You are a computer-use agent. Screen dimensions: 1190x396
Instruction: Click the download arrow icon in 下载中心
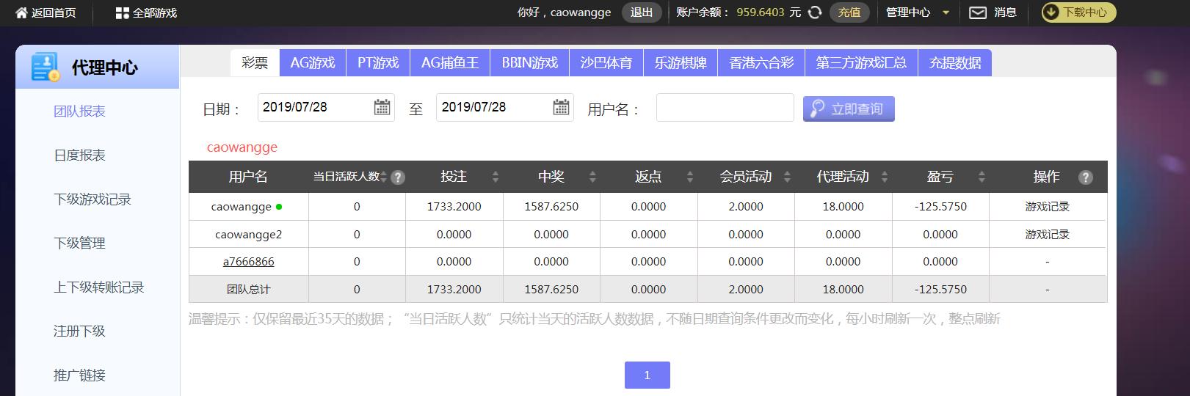(x=1051, y=12)
